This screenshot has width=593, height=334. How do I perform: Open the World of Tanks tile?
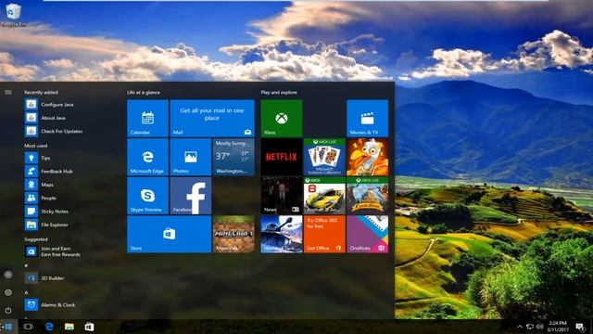(282, 234)
